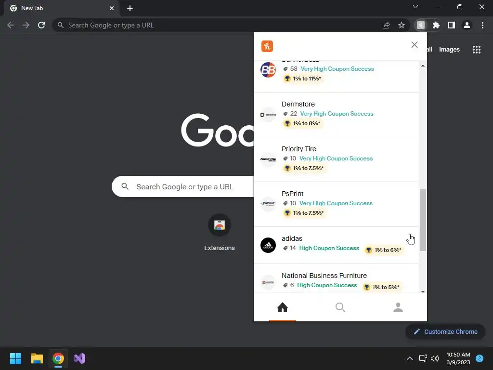Click the Customize Chrome button
Screen dimensions: 493x370
(x=445, y=331)
